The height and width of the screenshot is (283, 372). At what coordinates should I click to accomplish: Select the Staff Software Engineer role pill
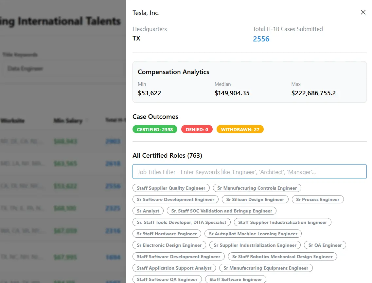(x=236, y=279)
